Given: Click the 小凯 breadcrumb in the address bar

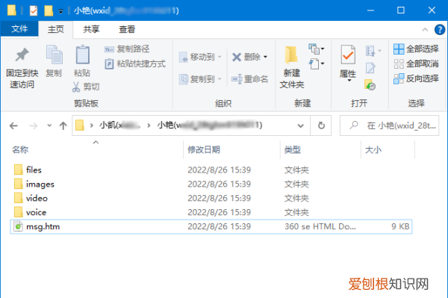Looking at the screenshot, I should point(119,125).
